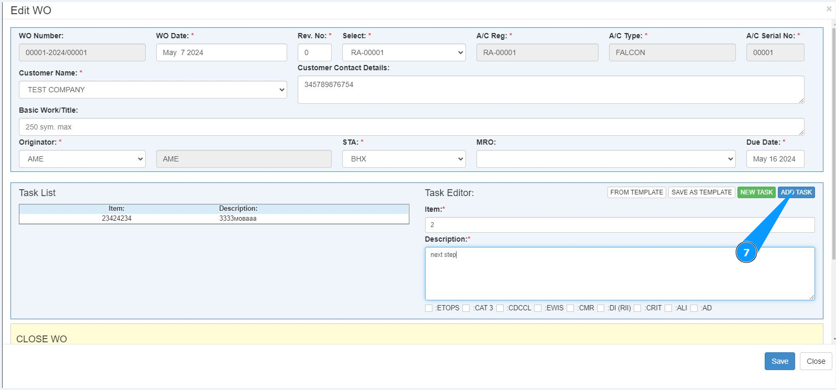The height and width of the screenshot is (390, 836).
Task: Expand the empty MRO dropdown
Action: tap(605, 159)
